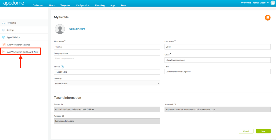276x140 pixels.
Task: Click the Amazon RDS field
Action: pos(218,109)
